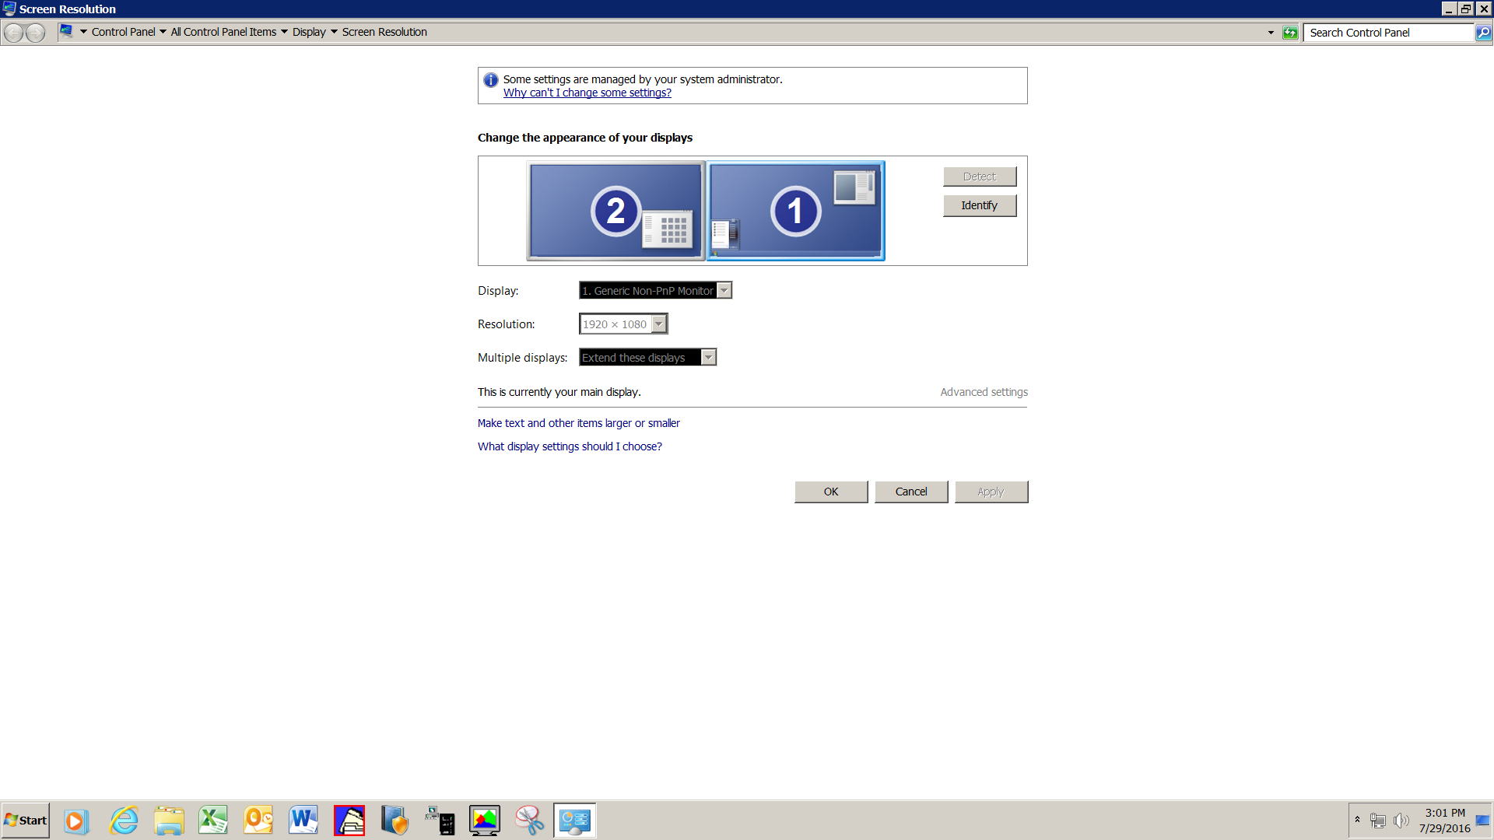The height and width of the screenshot is (840, 1494).
Task: Click the back navigation arrow
Action: tap(12, 32)
